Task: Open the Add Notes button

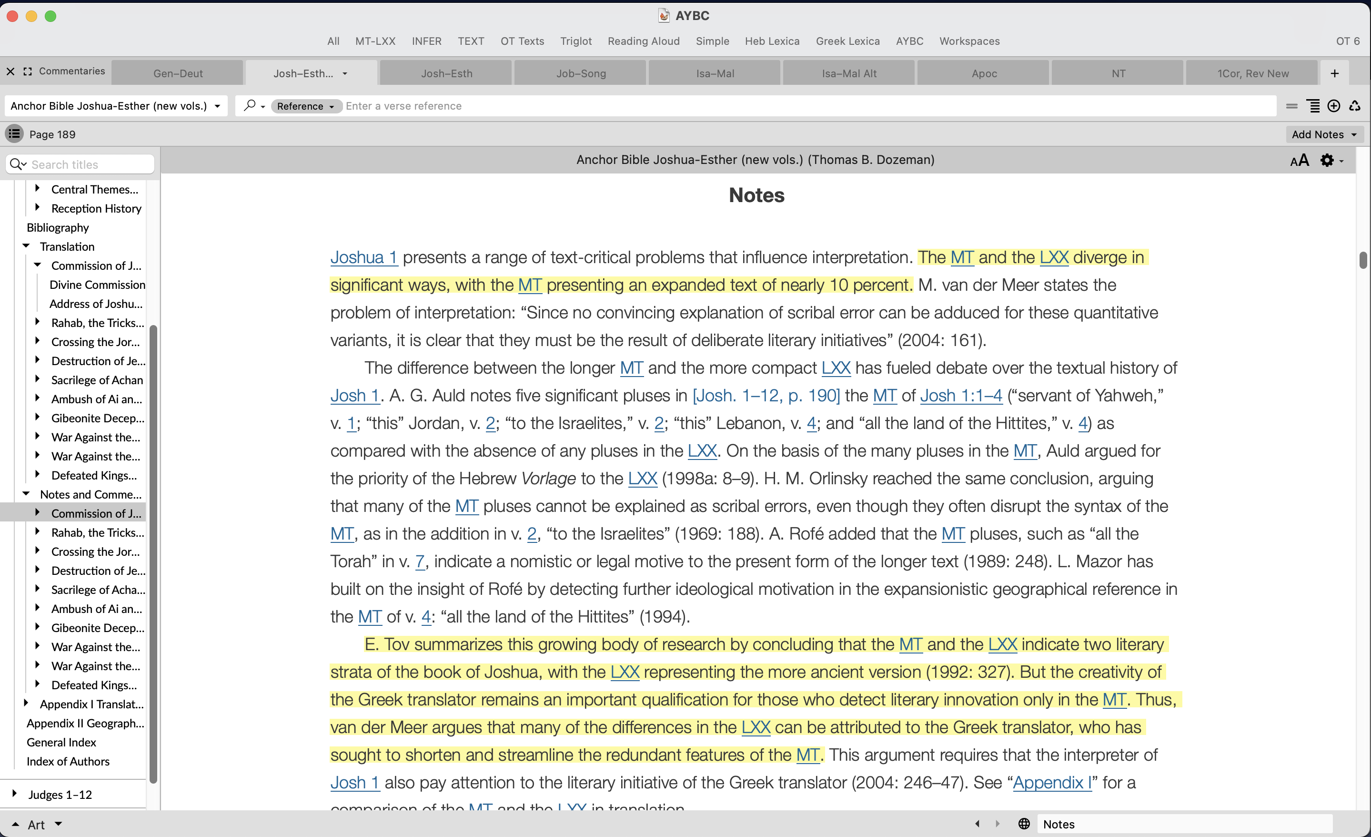Action: point(1323,134)
